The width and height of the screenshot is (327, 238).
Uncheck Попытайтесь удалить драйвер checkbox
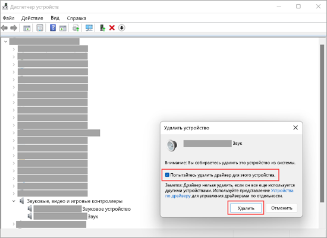pos(167,175)
